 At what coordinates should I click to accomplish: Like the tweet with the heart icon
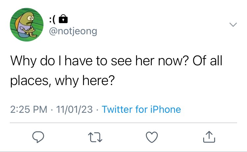point(152,137)
